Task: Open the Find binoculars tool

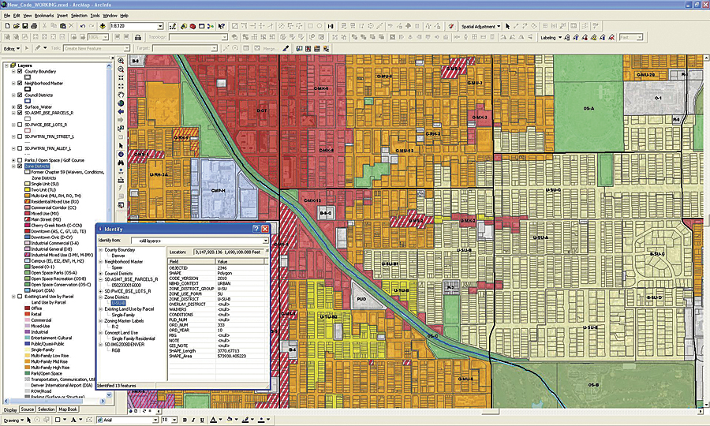Action: [x=121, y=163]
